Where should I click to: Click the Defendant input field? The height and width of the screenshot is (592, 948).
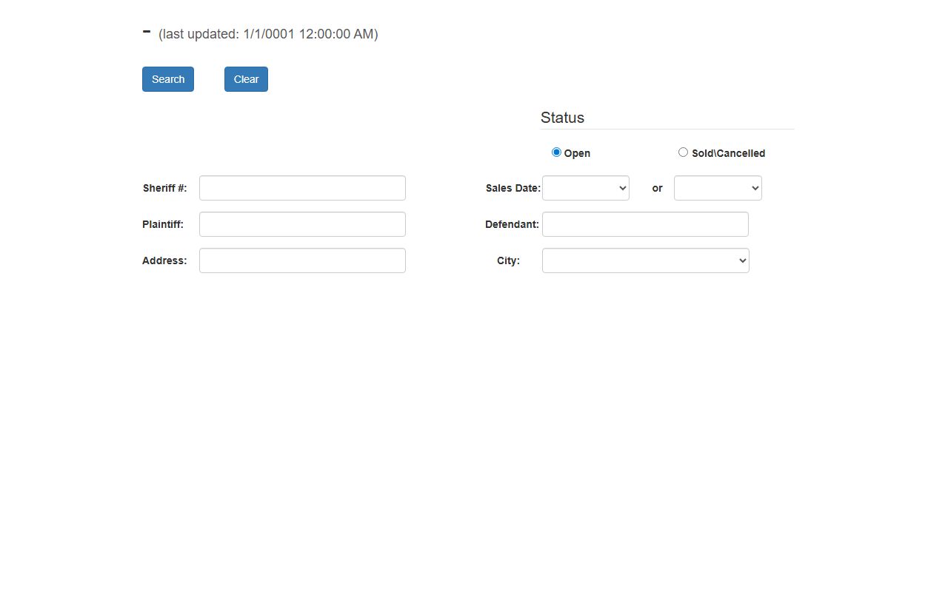pos(645,224)
